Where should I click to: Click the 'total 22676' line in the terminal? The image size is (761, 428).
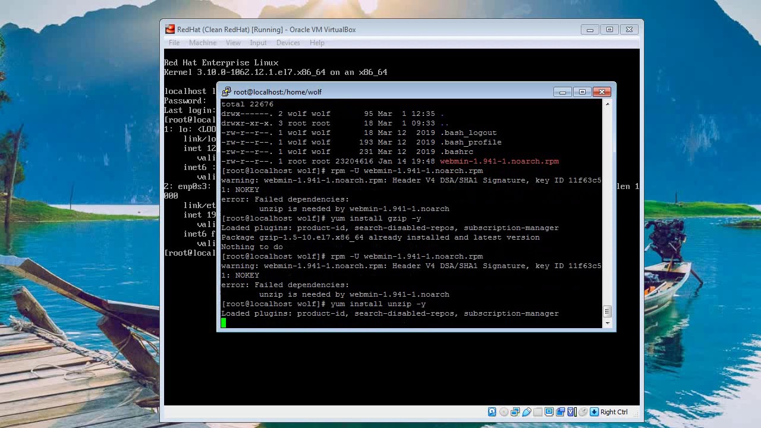[x=247, y=104]
